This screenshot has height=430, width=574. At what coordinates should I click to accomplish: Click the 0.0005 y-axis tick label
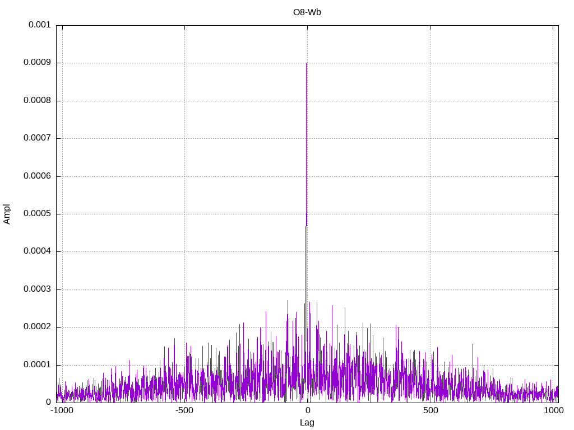tap(37, 214)
